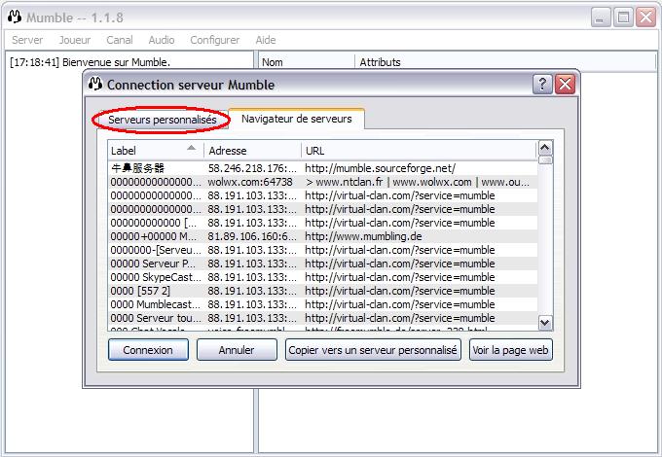
Task: Open the Configurer menu
Action: pos(214,40)
